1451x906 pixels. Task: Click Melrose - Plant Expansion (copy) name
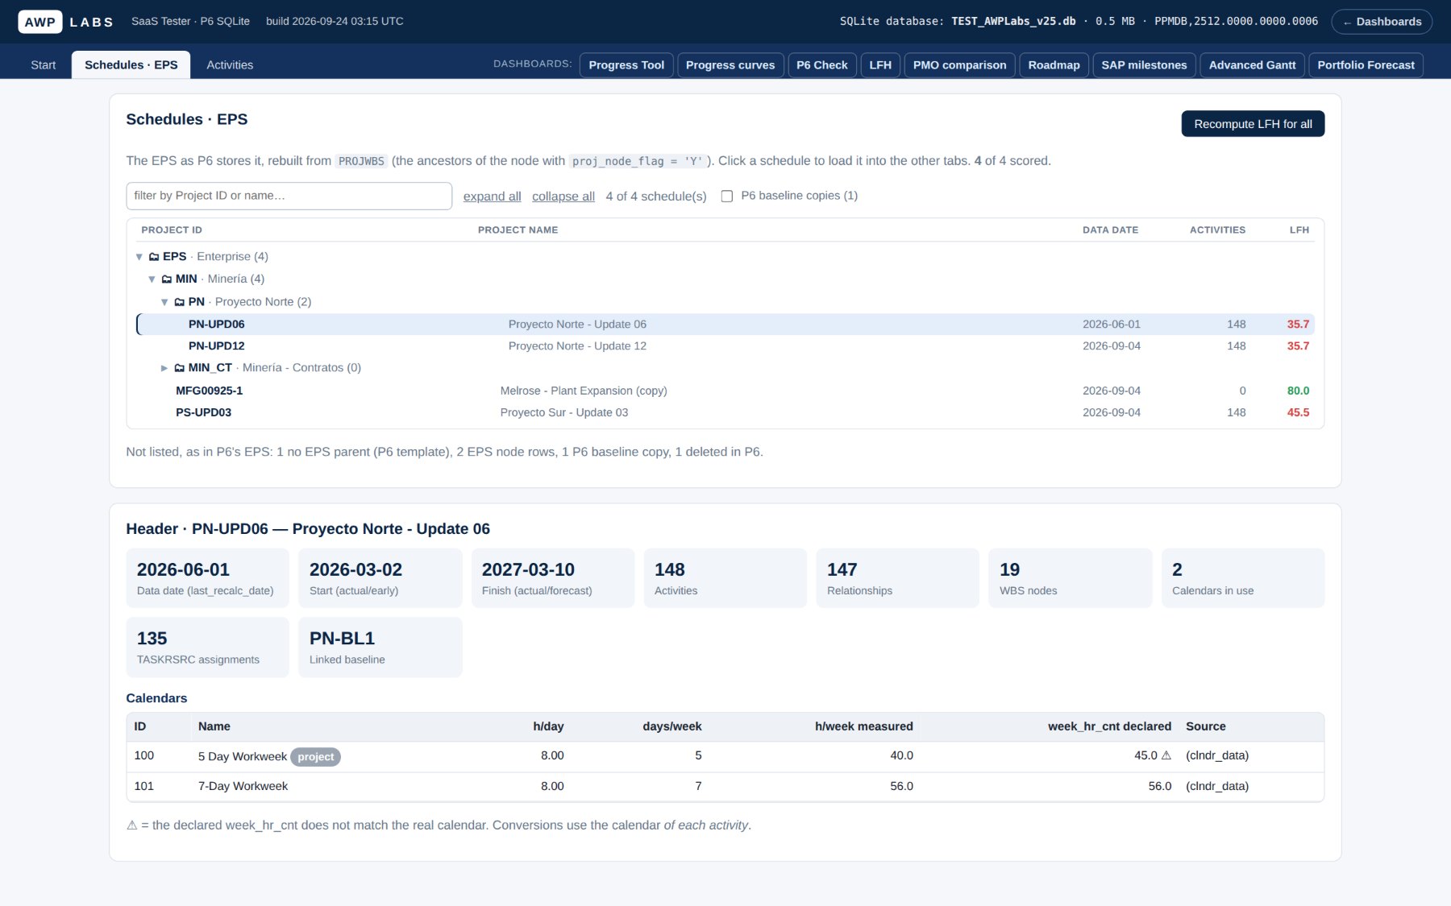[584, 391]
